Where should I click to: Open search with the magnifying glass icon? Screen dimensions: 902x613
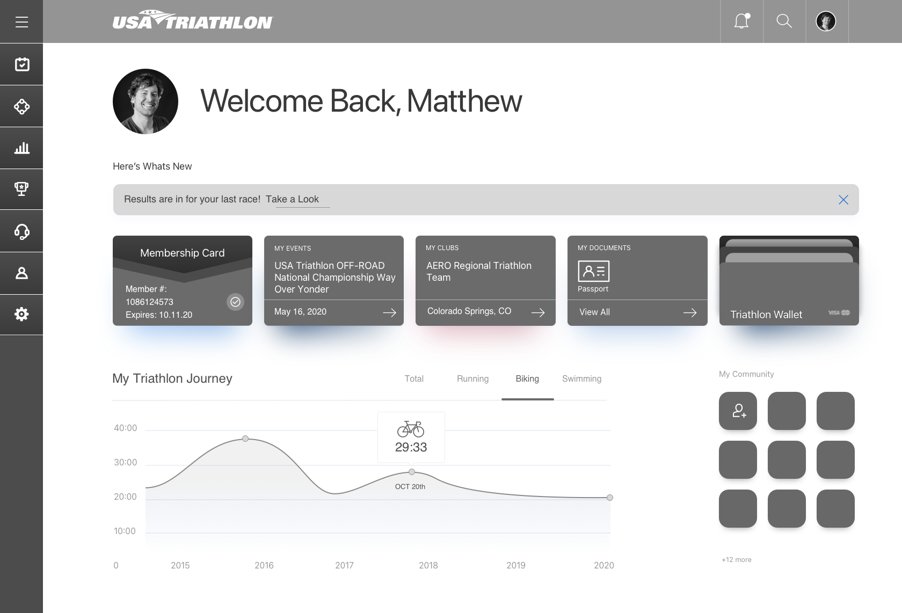784,21
